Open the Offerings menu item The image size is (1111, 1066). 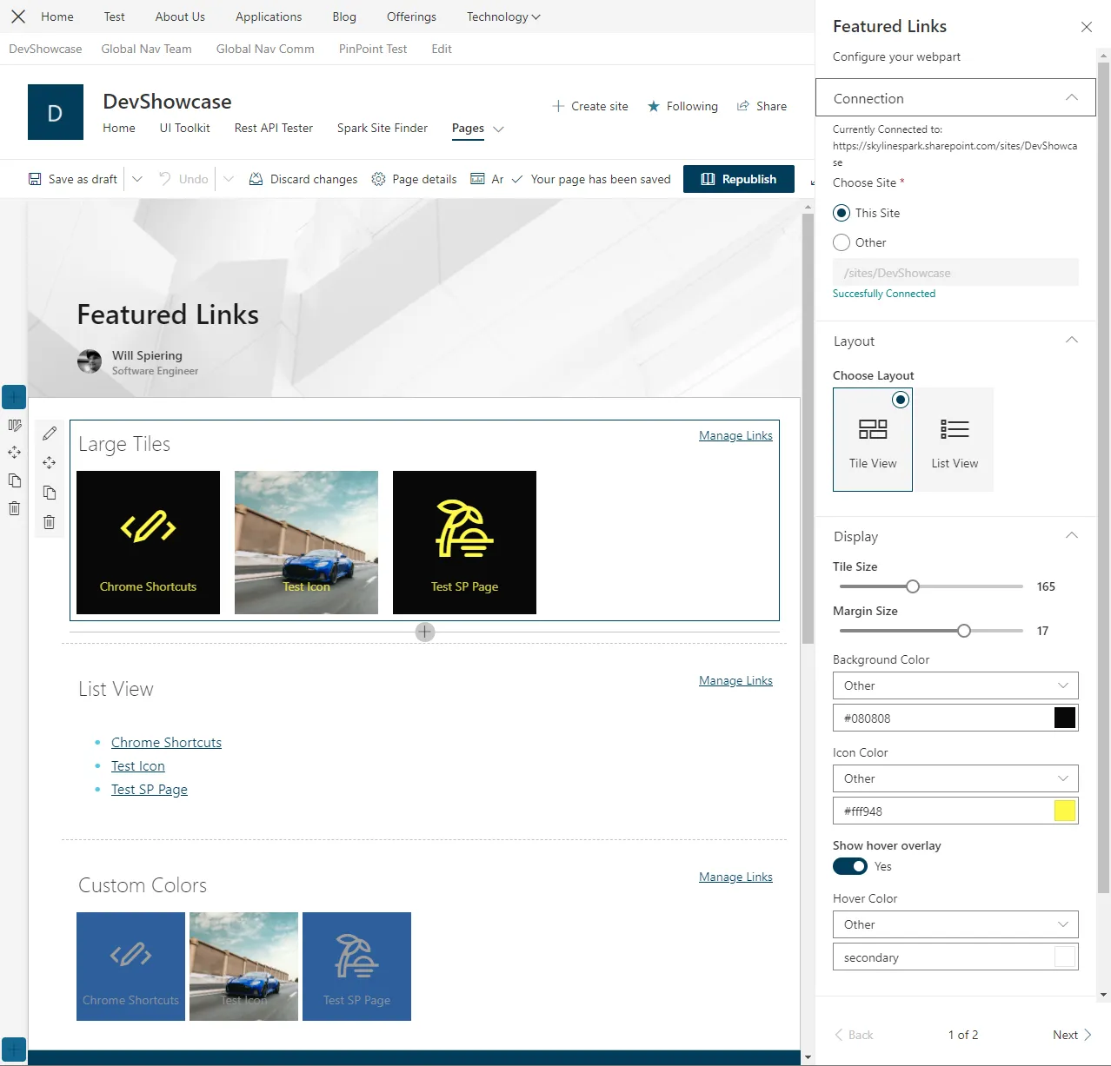tap(411, 17)
